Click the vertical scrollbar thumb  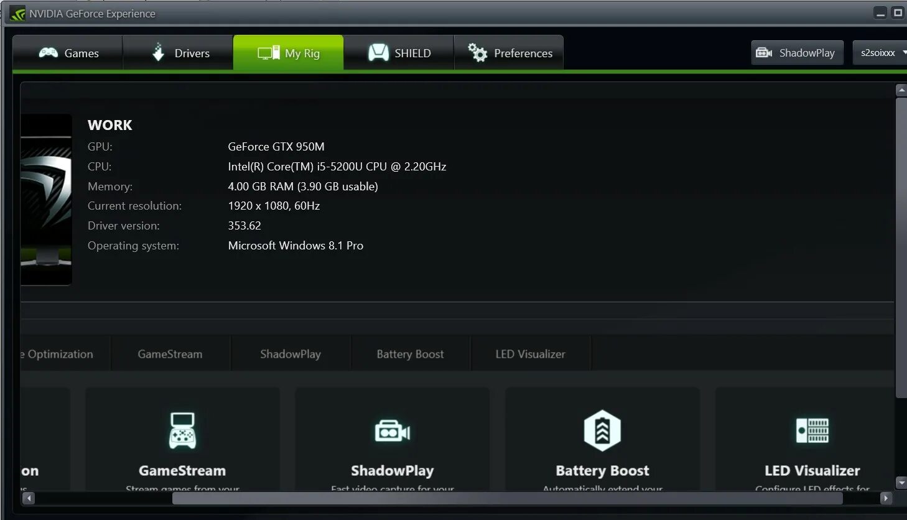tap(901, 248)
